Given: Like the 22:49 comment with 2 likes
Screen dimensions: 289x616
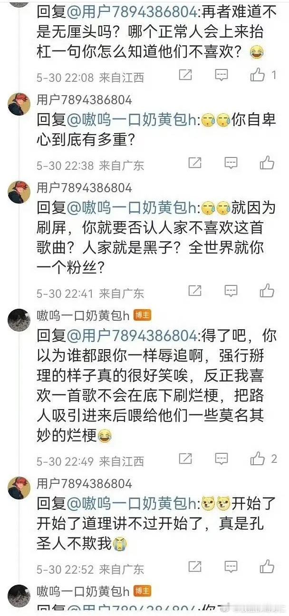Looking at the screenshot, I should pos(258,459).
